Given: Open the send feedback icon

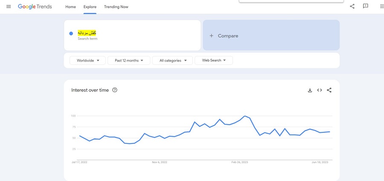Looking at the screenshot, I should (x=366, y=6).
